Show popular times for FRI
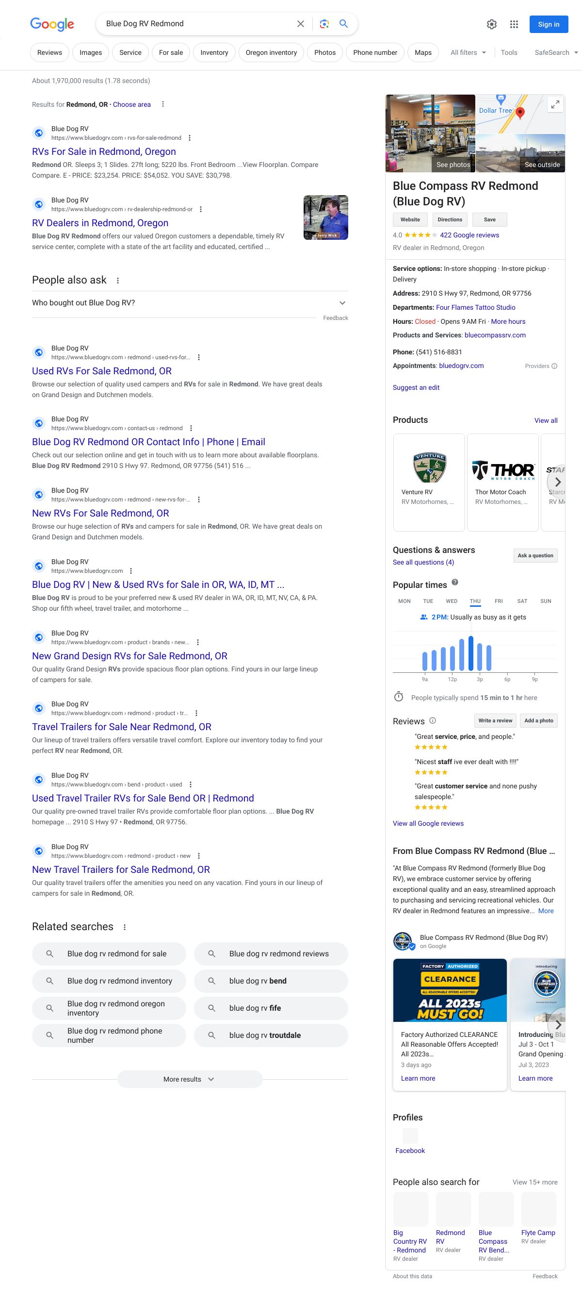582x1302 pixels. coord(498,601)
